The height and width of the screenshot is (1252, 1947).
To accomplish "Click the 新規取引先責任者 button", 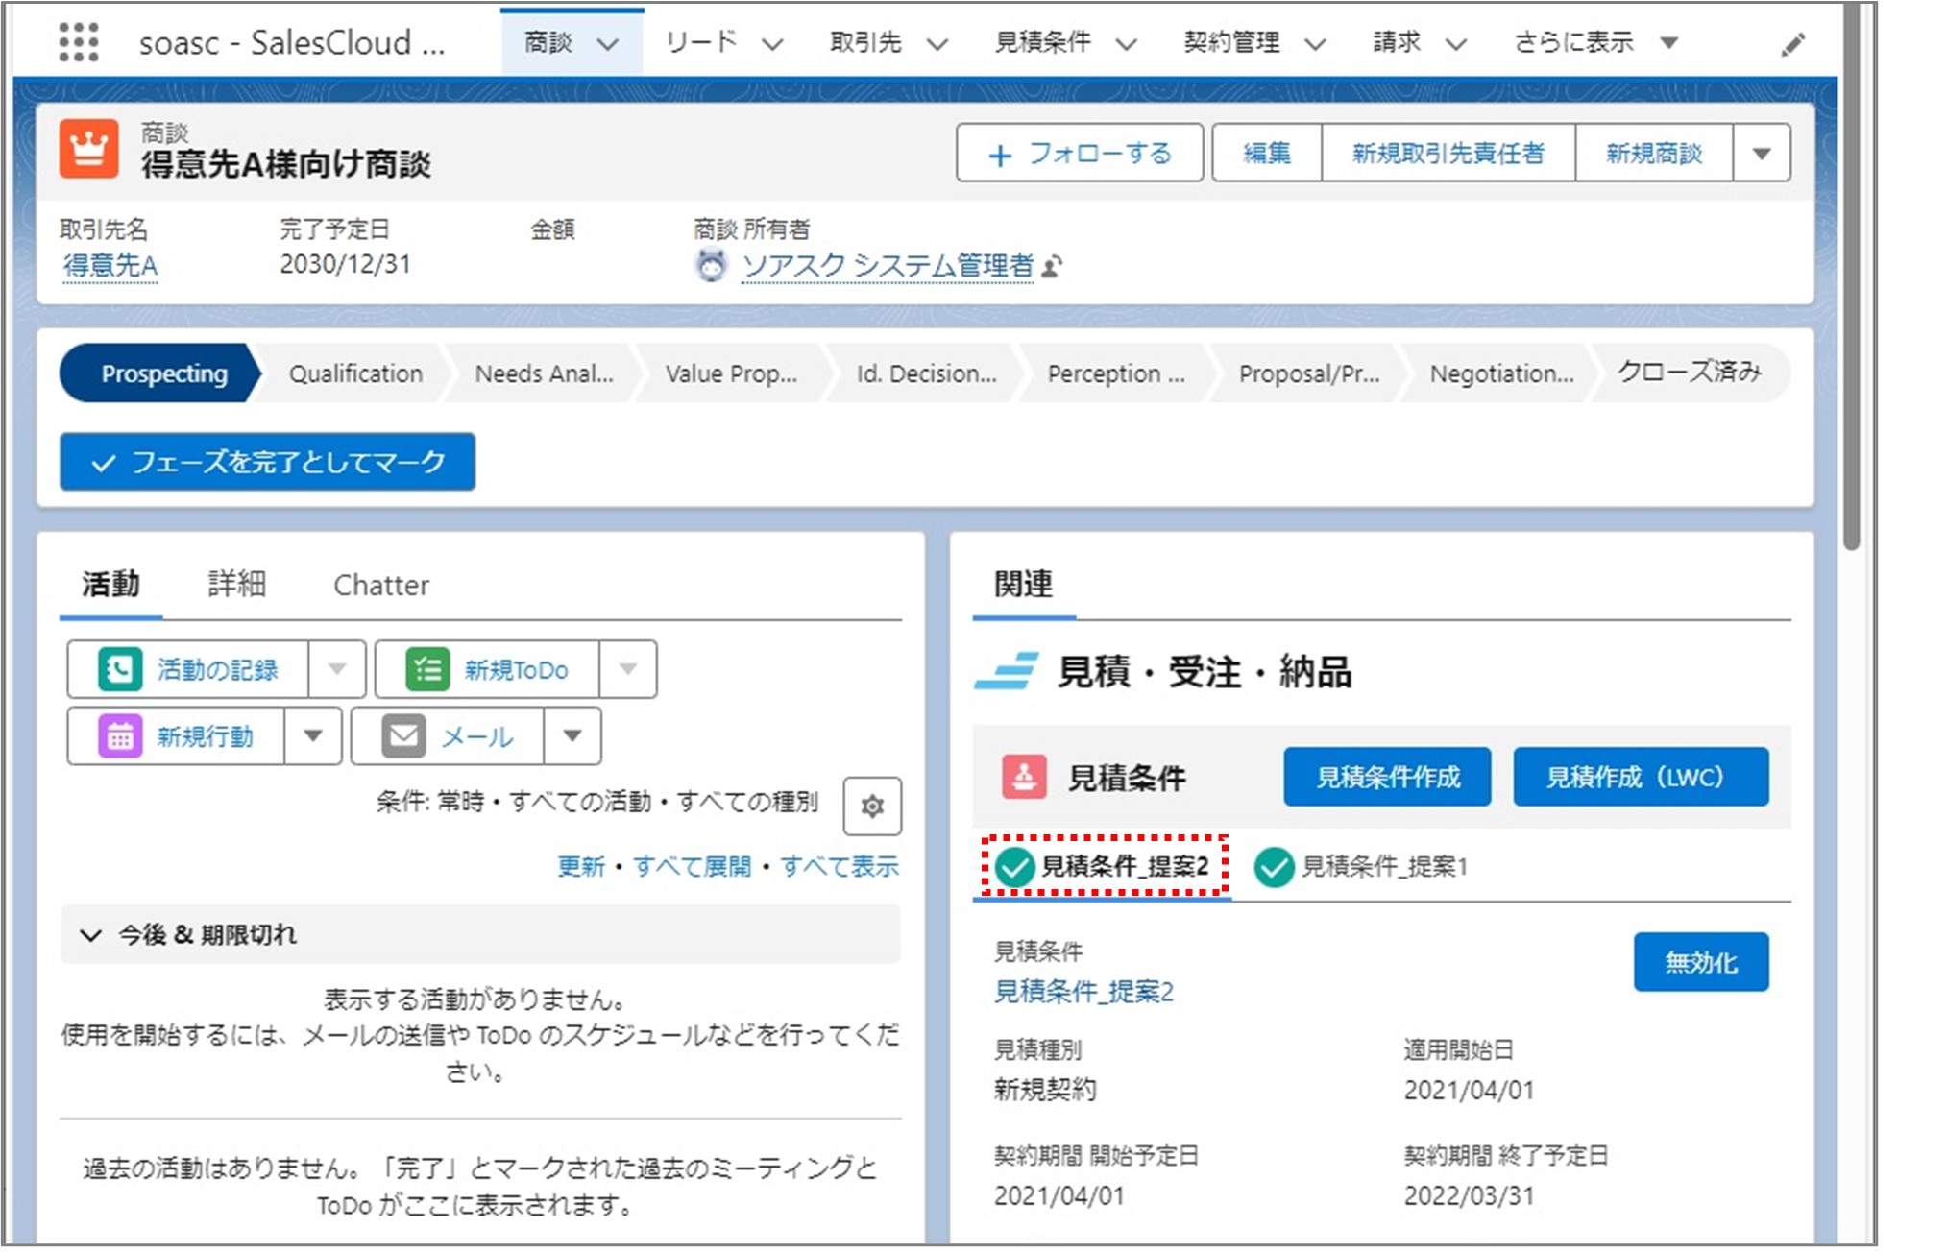I will [x=1448, y=153].
